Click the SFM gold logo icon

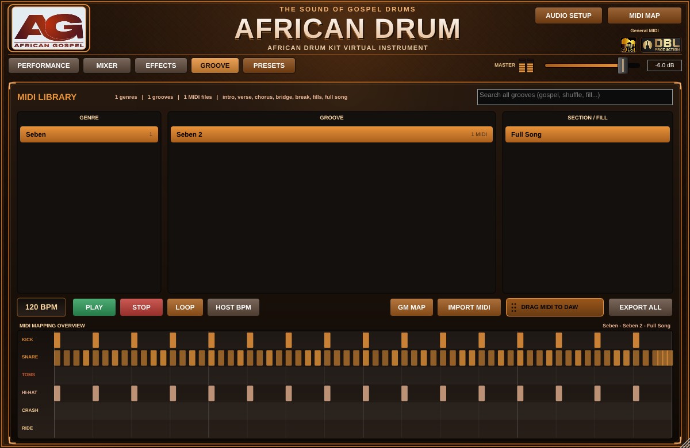(628, 45)
